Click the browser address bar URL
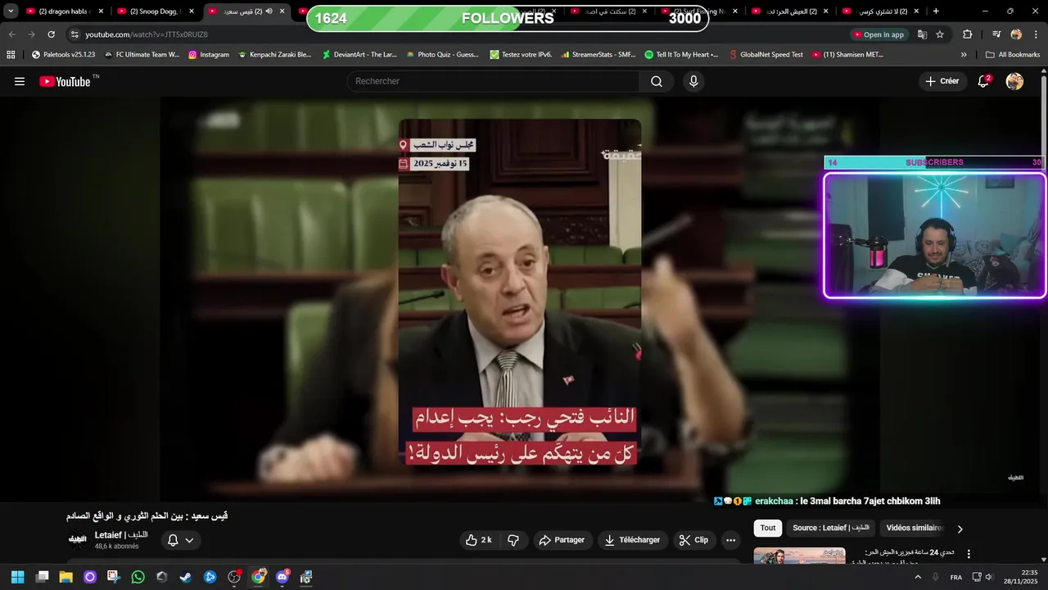The image size is (1048, 590). tap(147, 34)
